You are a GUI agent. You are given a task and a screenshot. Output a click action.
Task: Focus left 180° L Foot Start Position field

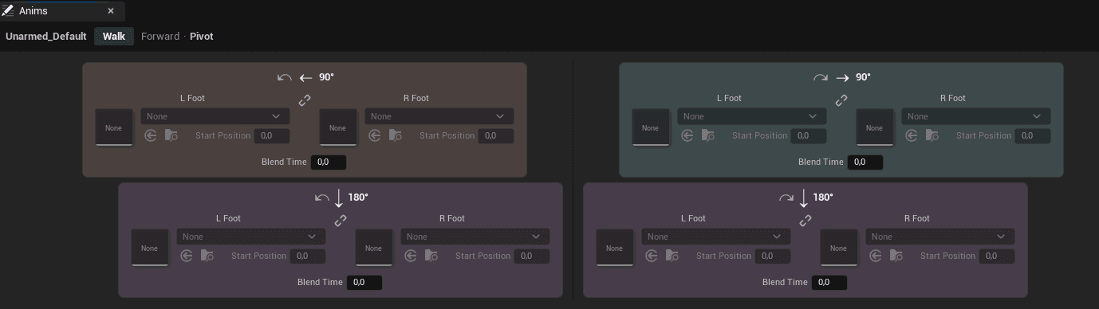[308, 256]
